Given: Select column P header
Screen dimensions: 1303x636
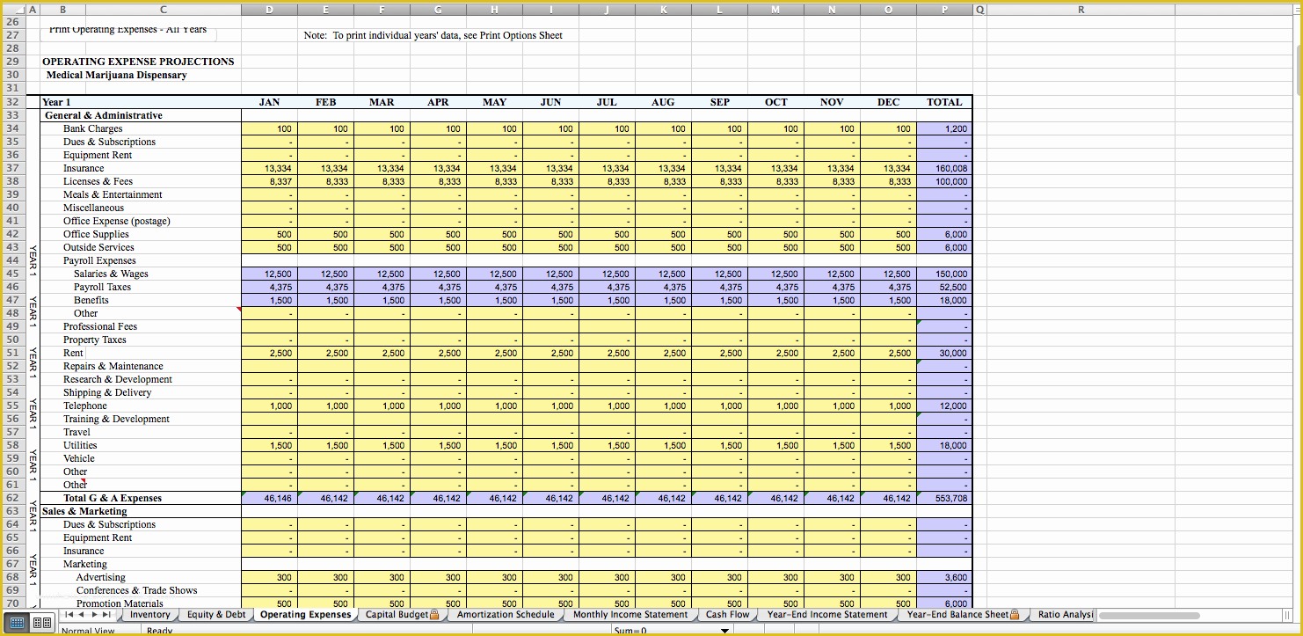Looking at the screenshot, I should point(944,10).
